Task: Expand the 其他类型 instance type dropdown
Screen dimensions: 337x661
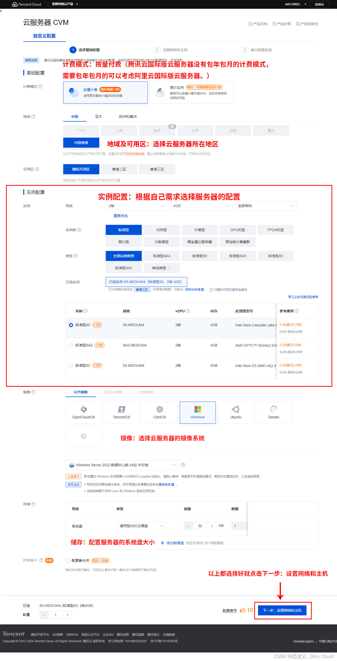Action: coord(162,268)
